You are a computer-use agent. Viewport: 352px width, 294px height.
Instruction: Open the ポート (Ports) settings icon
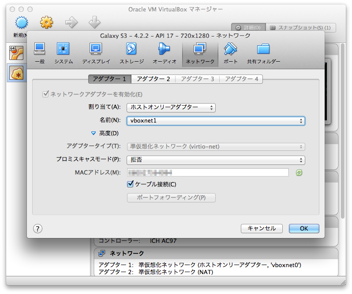click(x=230, y=53)
